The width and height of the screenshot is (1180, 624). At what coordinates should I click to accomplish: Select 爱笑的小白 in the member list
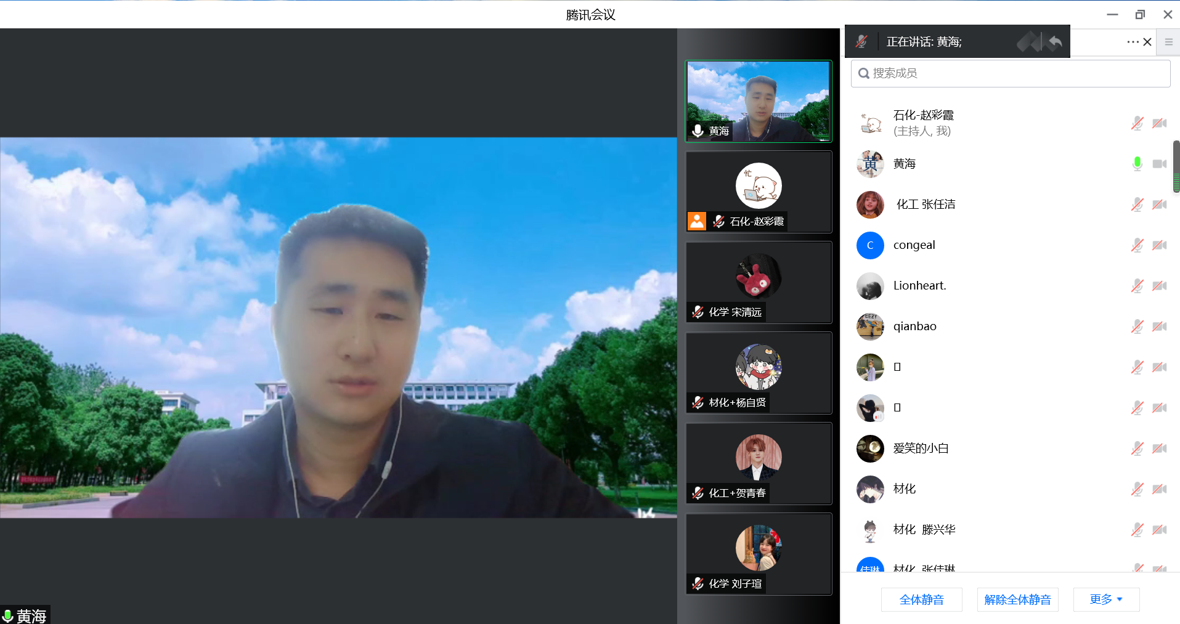click(921, 448)
